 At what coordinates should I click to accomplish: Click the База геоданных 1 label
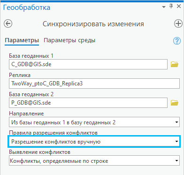(31, 56)
